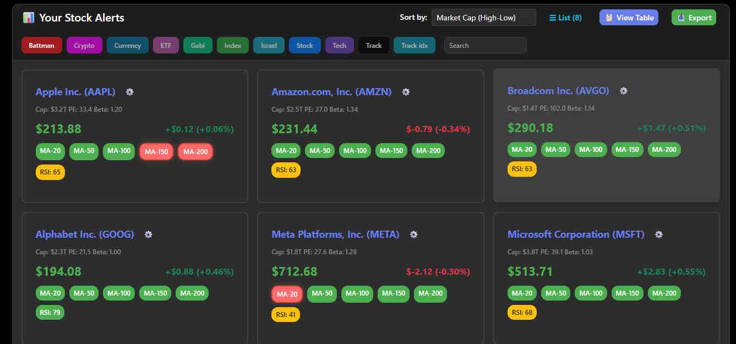The width and height of the screenshot is (736, 344).
Task: Click Meta price $712.68
Action: 295,272
